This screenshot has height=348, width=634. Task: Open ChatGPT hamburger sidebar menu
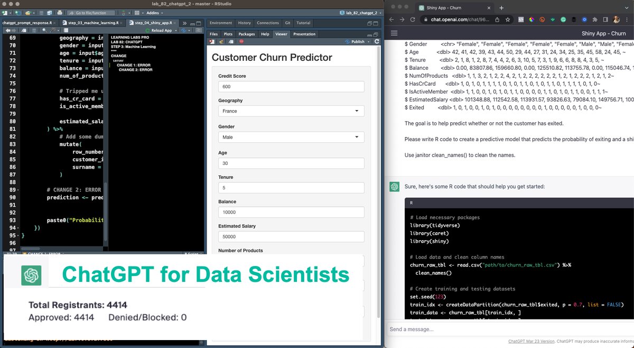394,33
